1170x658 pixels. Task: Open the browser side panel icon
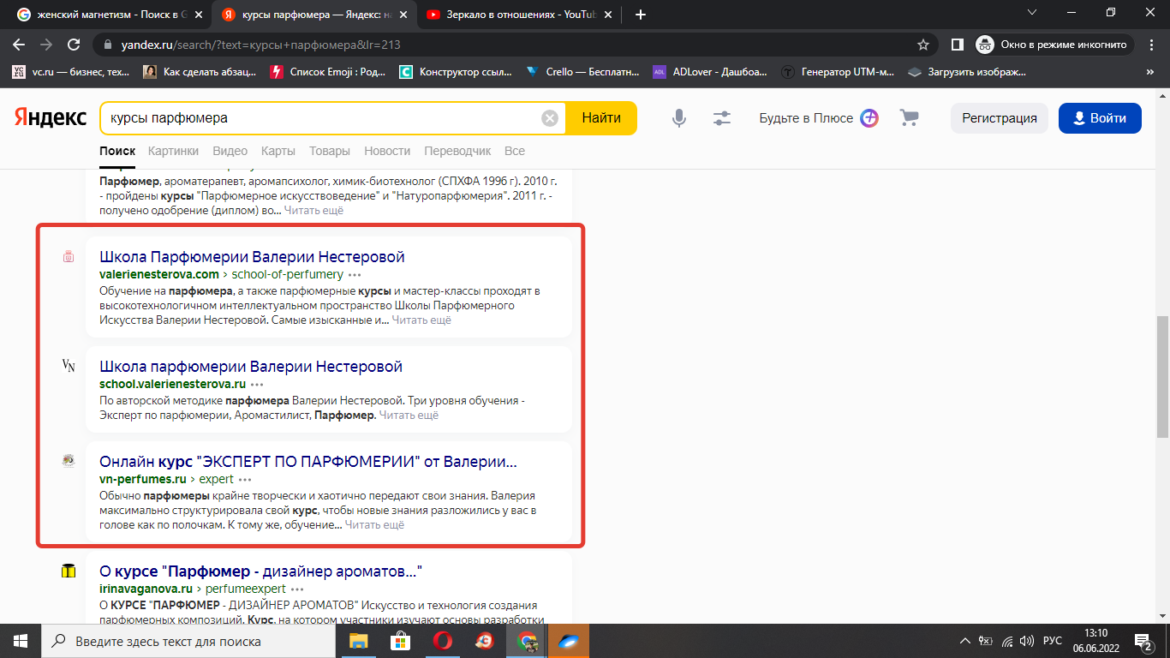click(958, 45)
